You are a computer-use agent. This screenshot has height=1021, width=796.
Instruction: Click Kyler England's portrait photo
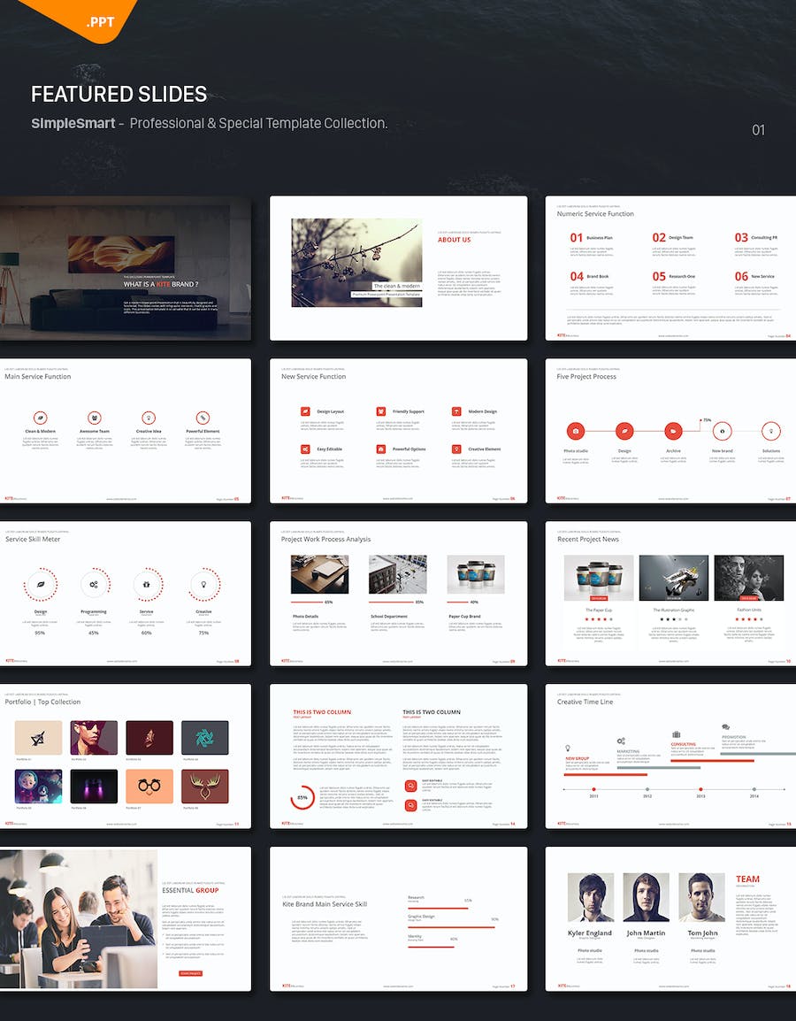click(x=590, y=897)
